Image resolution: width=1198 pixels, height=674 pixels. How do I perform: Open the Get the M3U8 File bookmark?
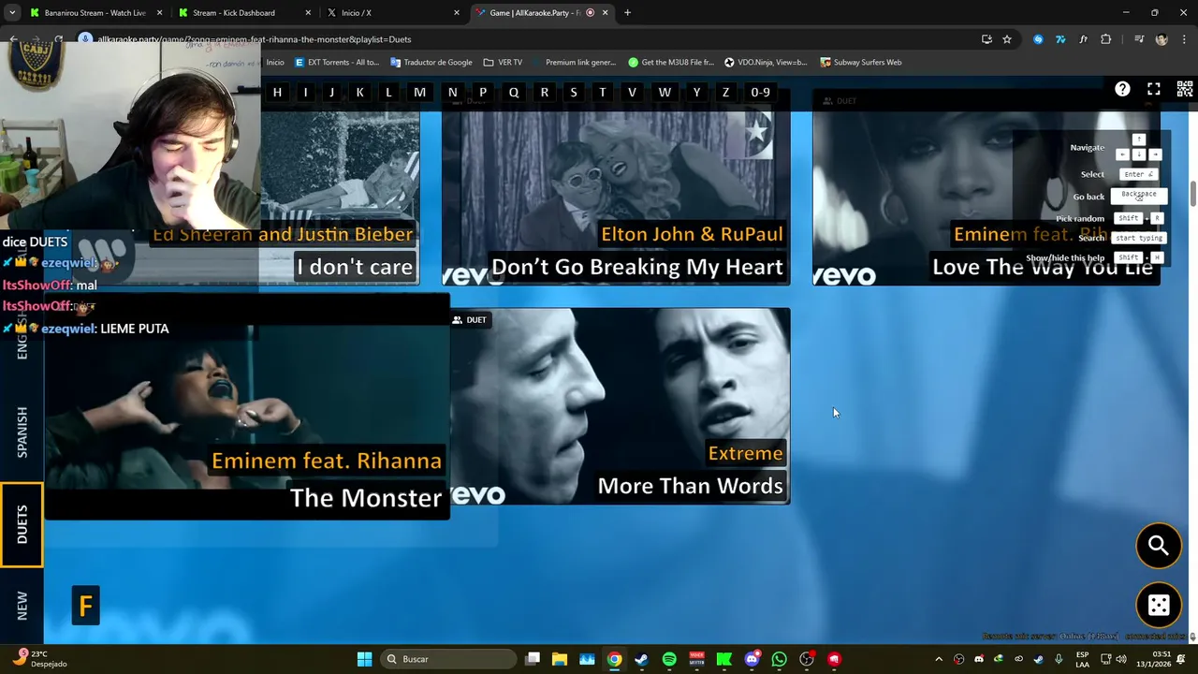click(671, 63)
